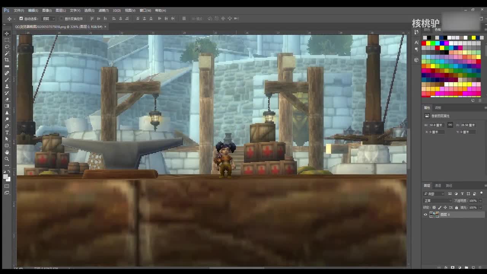This screenshot has height=274, width=487.
Task: Select the Brush tool
Action: pos(7,80)
